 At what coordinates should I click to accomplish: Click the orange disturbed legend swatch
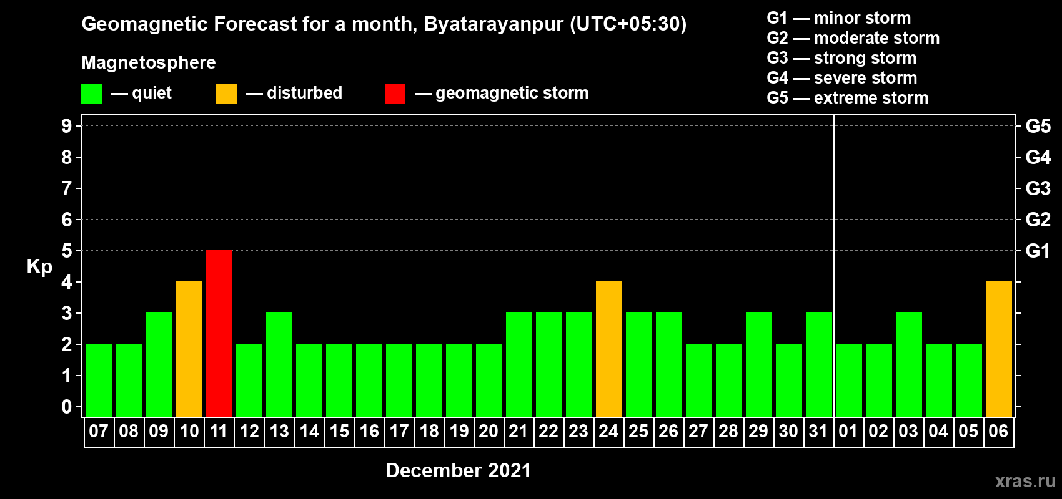226,94
